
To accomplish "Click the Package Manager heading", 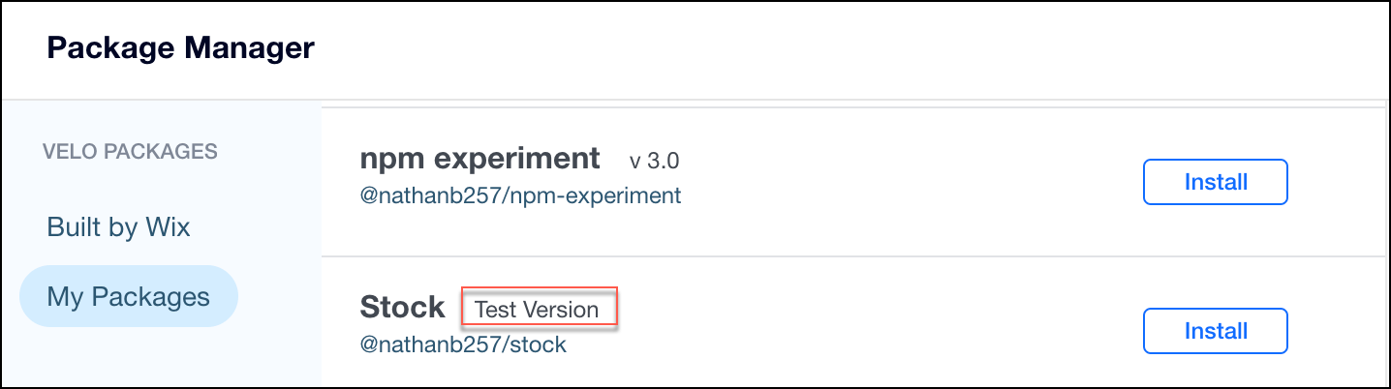I will pyautogui.click(x=180, y=48).
